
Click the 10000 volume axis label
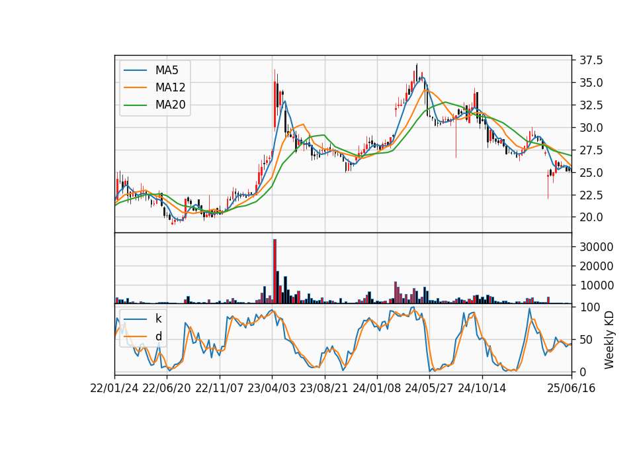[x=596, y=285]
